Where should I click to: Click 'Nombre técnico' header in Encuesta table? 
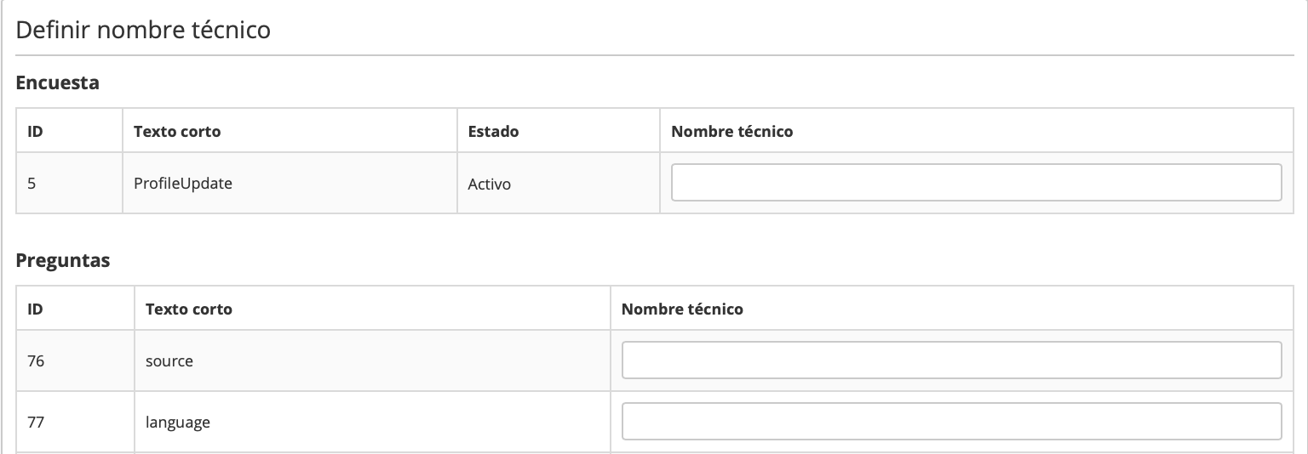731,132
